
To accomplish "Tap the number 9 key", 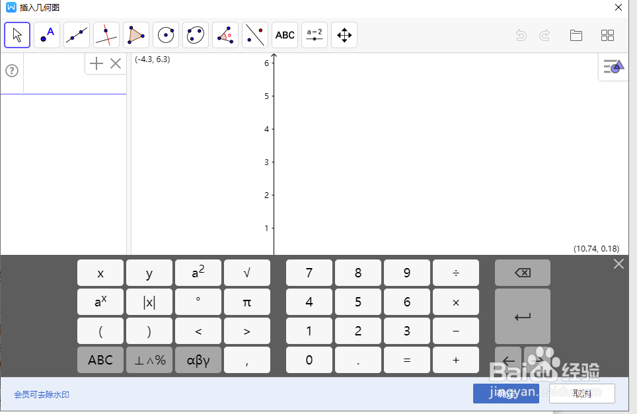I will (407, 273).
